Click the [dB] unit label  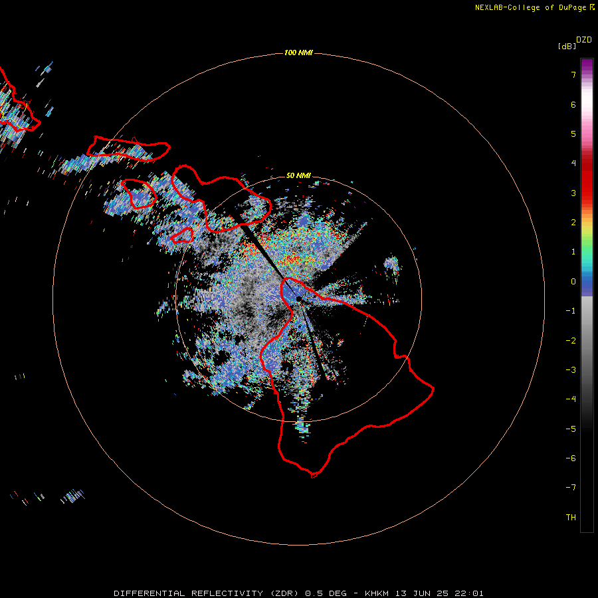[x=567, y=46]
